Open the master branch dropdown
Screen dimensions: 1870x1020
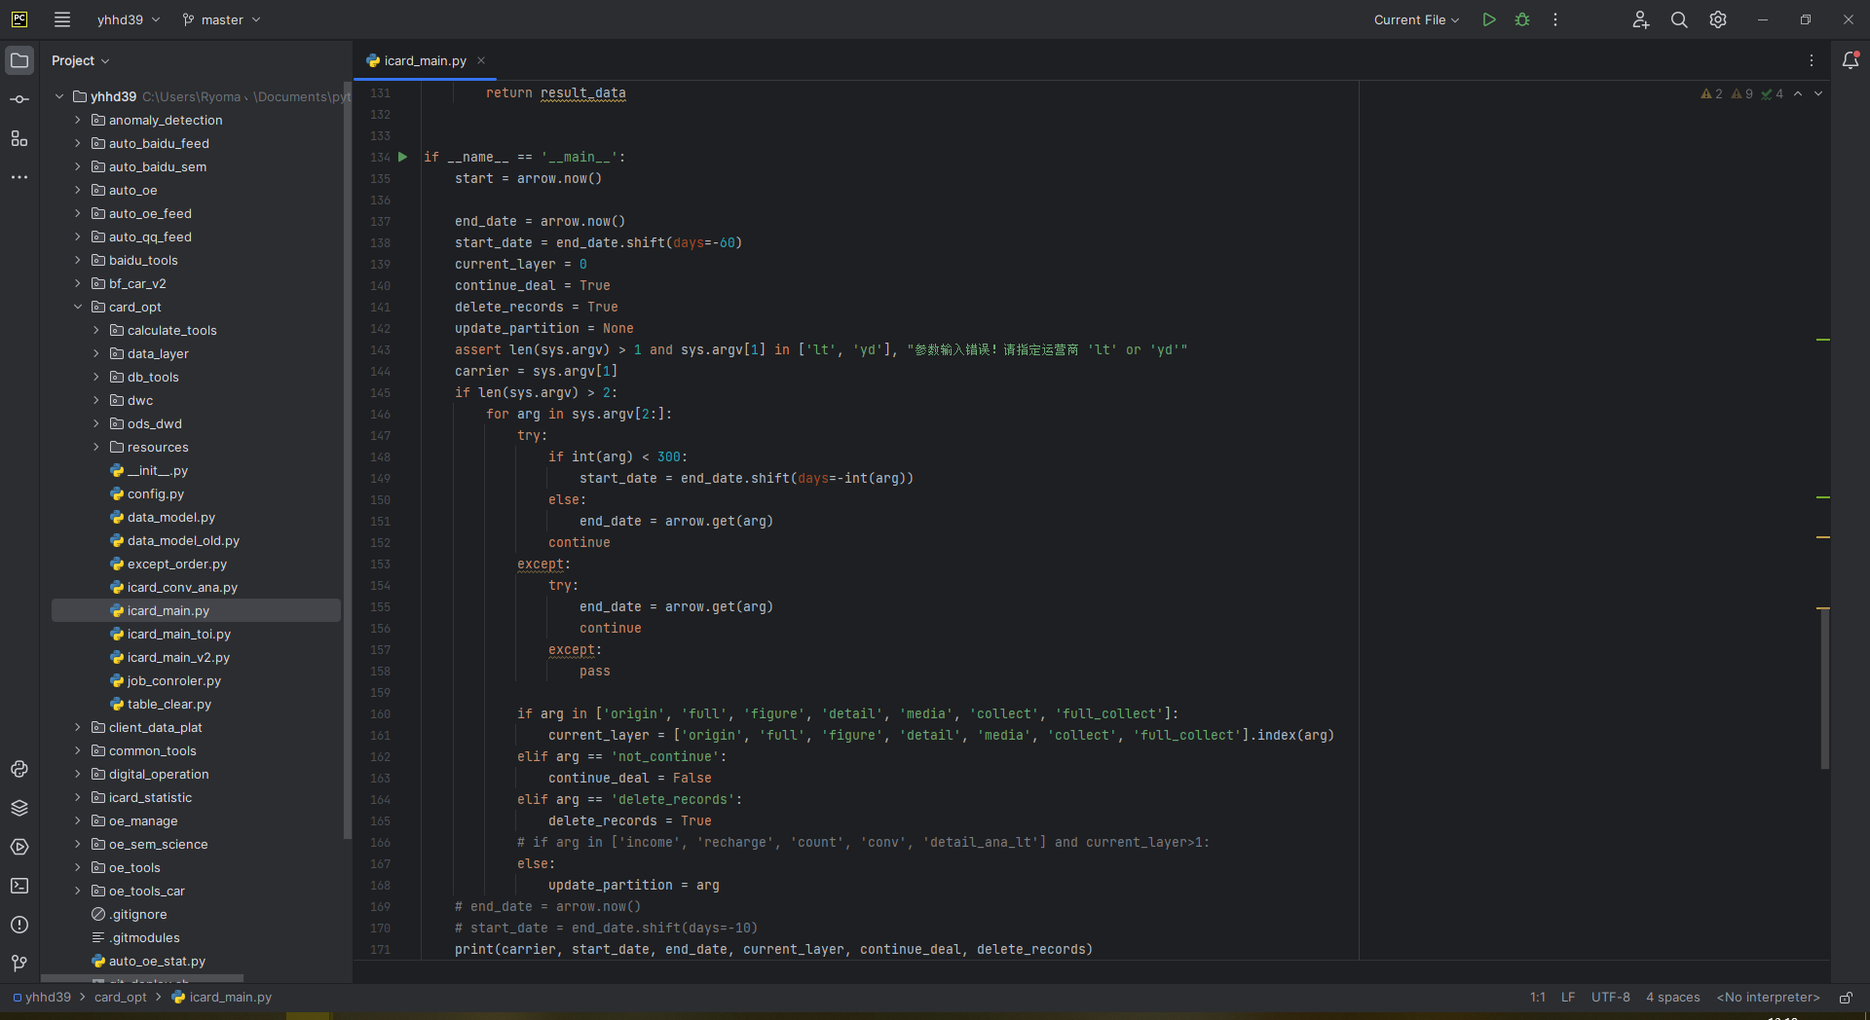[x=221, y=19]
